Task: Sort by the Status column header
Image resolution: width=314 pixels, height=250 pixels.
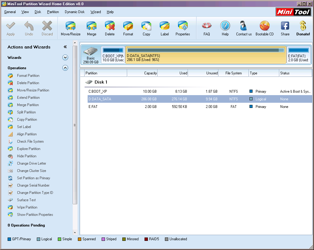Action: coord(295,73)
